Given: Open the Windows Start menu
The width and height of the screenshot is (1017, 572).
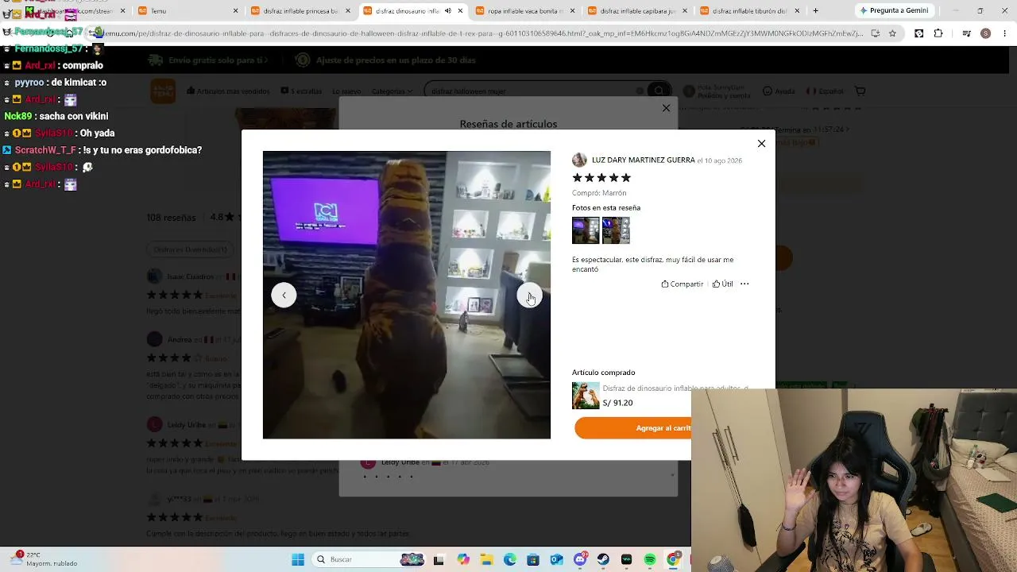Looking at the screenshot, I should [x=298, y=559].
